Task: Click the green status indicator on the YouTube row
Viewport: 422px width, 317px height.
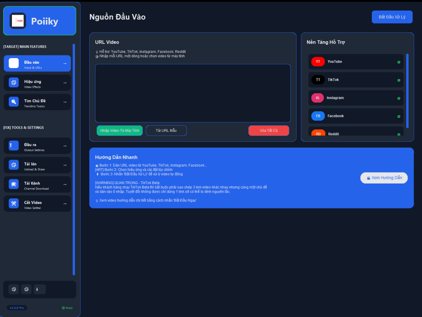Action: click(399, 62)
